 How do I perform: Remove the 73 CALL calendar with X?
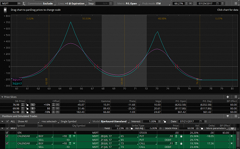pyautogui.click(x=232, y=143)
